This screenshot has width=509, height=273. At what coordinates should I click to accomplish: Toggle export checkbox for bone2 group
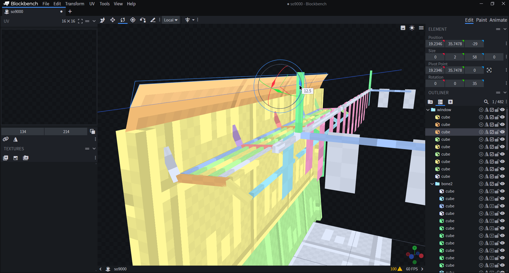[492, 184]
